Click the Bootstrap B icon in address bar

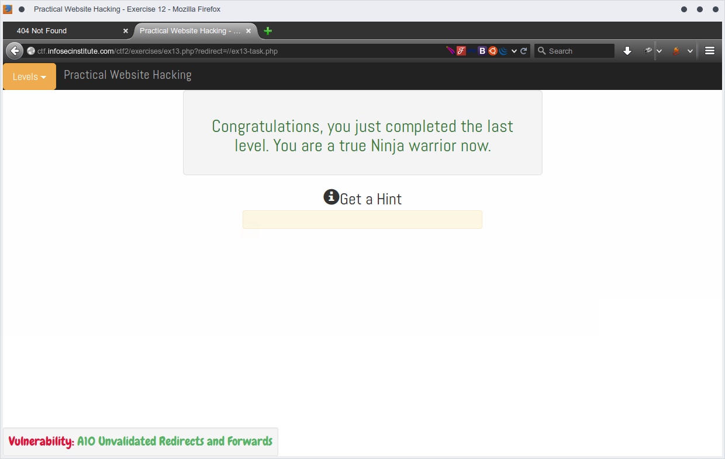(x=482, y=51)
